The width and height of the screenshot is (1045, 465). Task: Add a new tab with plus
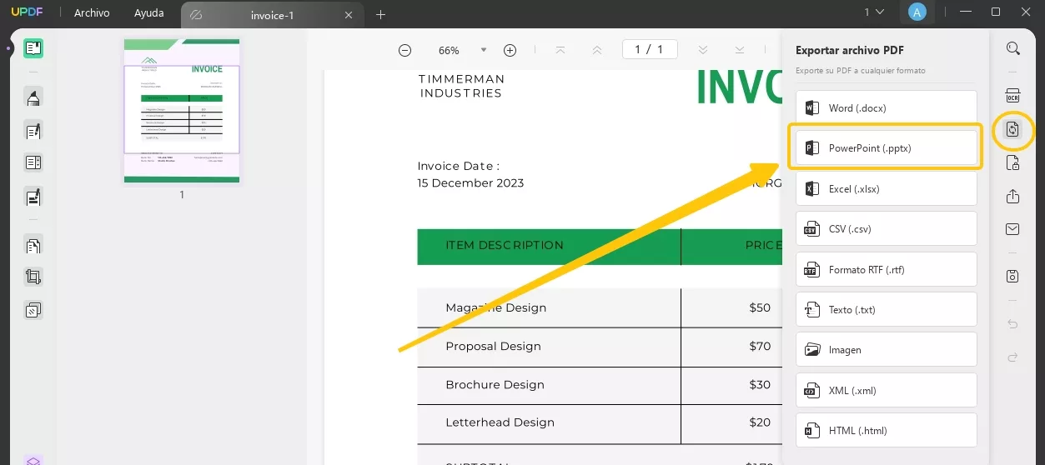click(x=381, y=14)
